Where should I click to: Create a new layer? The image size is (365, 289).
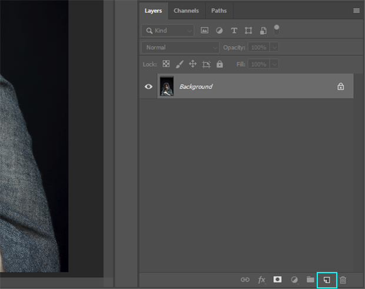(x=327, y=280)
